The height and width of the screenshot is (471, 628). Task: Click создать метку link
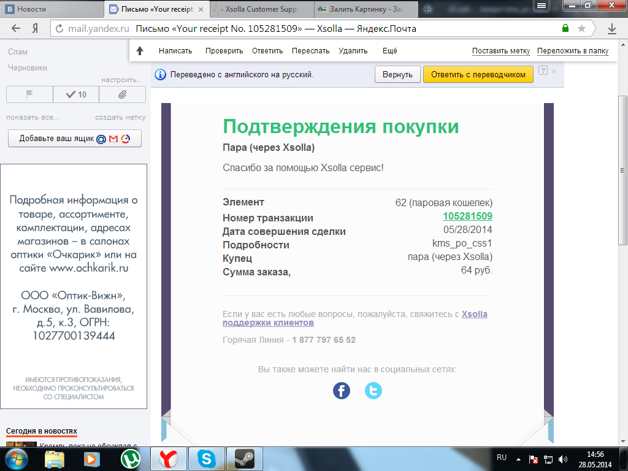coord(121,117)
